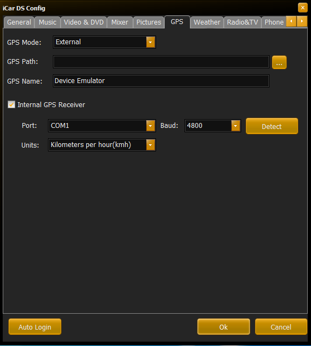This screenshot has height=346, width=311.
Task: Expand the Port COM1 dropdown
Action: (x=151, y=126)
